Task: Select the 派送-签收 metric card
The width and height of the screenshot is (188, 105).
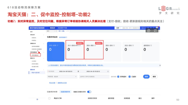Action: pos(131,52)
